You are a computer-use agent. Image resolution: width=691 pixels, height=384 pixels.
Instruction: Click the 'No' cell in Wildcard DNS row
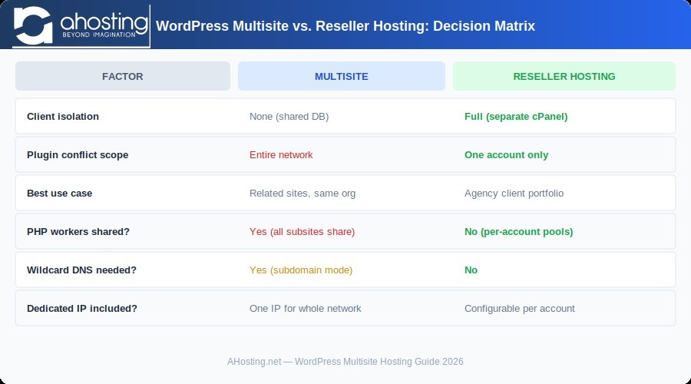click(x=471, y=270)
